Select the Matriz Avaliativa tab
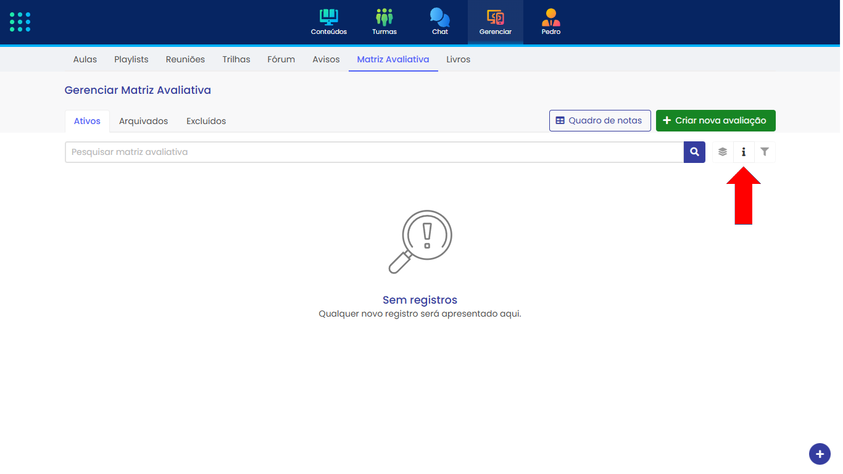 coord(393,59)
